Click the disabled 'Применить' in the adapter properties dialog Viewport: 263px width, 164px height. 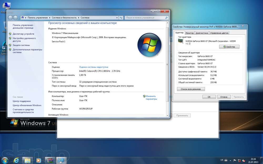click(239, 97)
